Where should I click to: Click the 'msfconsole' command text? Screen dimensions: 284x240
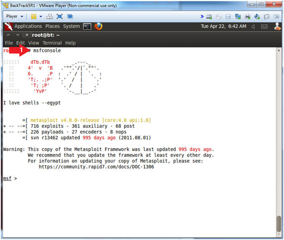pos(47,50)
